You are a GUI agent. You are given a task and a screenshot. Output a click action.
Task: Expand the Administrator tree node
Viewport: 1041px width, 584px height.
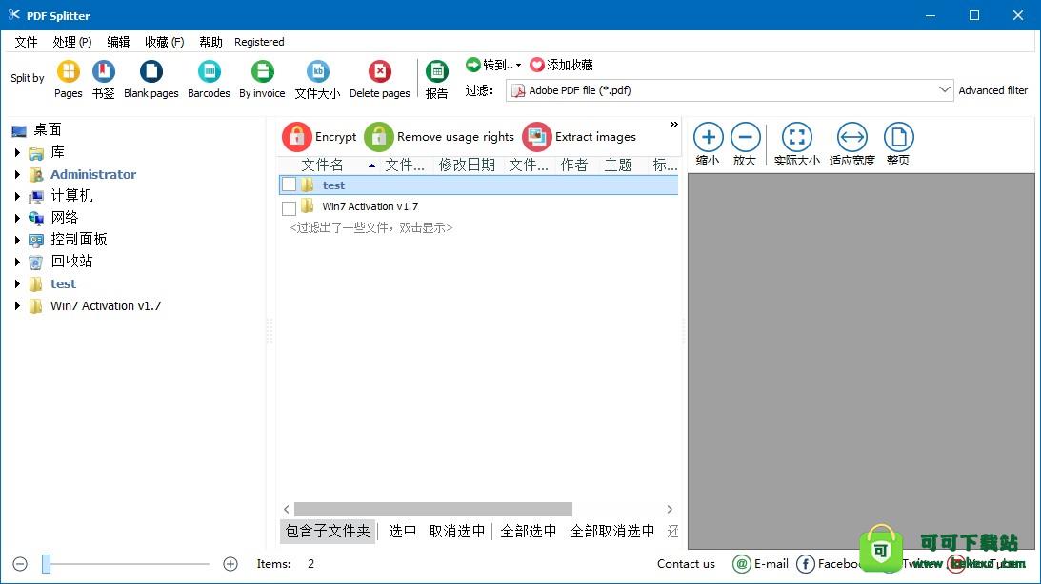(x=17, y=175)
